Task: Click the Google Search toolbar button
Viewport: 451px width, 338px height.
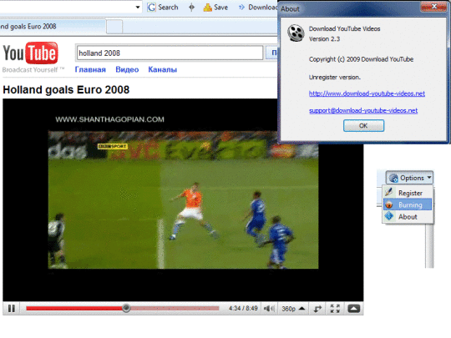Action: 163,8
